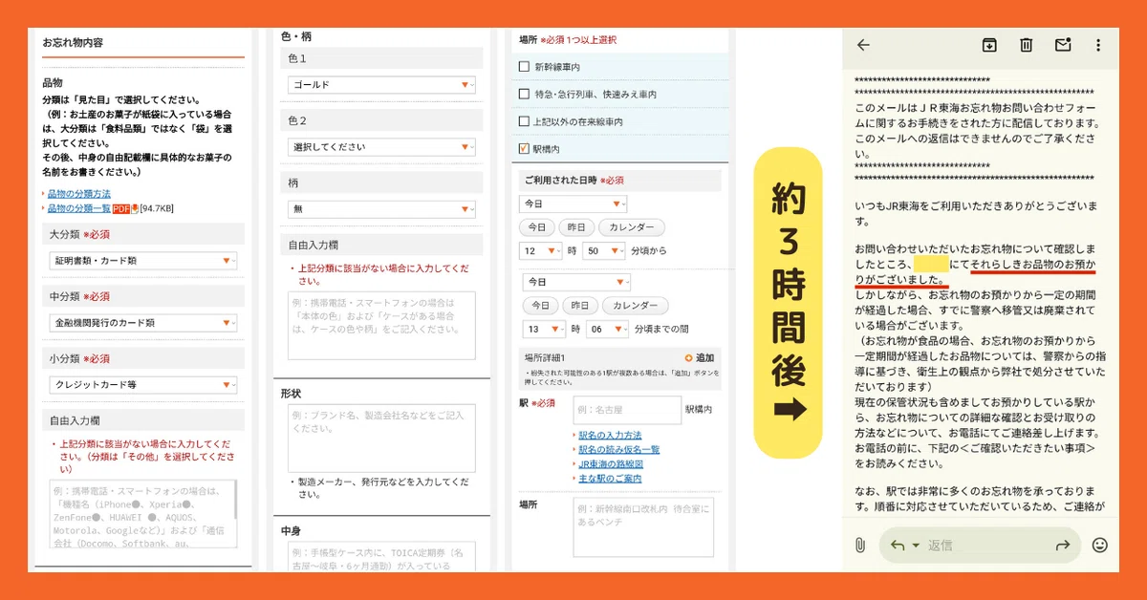Click the 場所 text area with 新幹線南口改札内 placeholder

coord(643,527)
